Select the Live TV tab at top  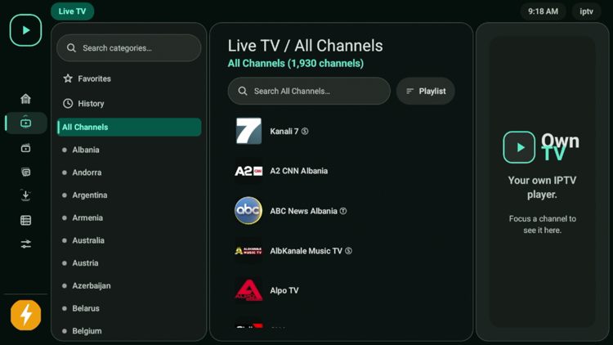[x=72, y=11]
